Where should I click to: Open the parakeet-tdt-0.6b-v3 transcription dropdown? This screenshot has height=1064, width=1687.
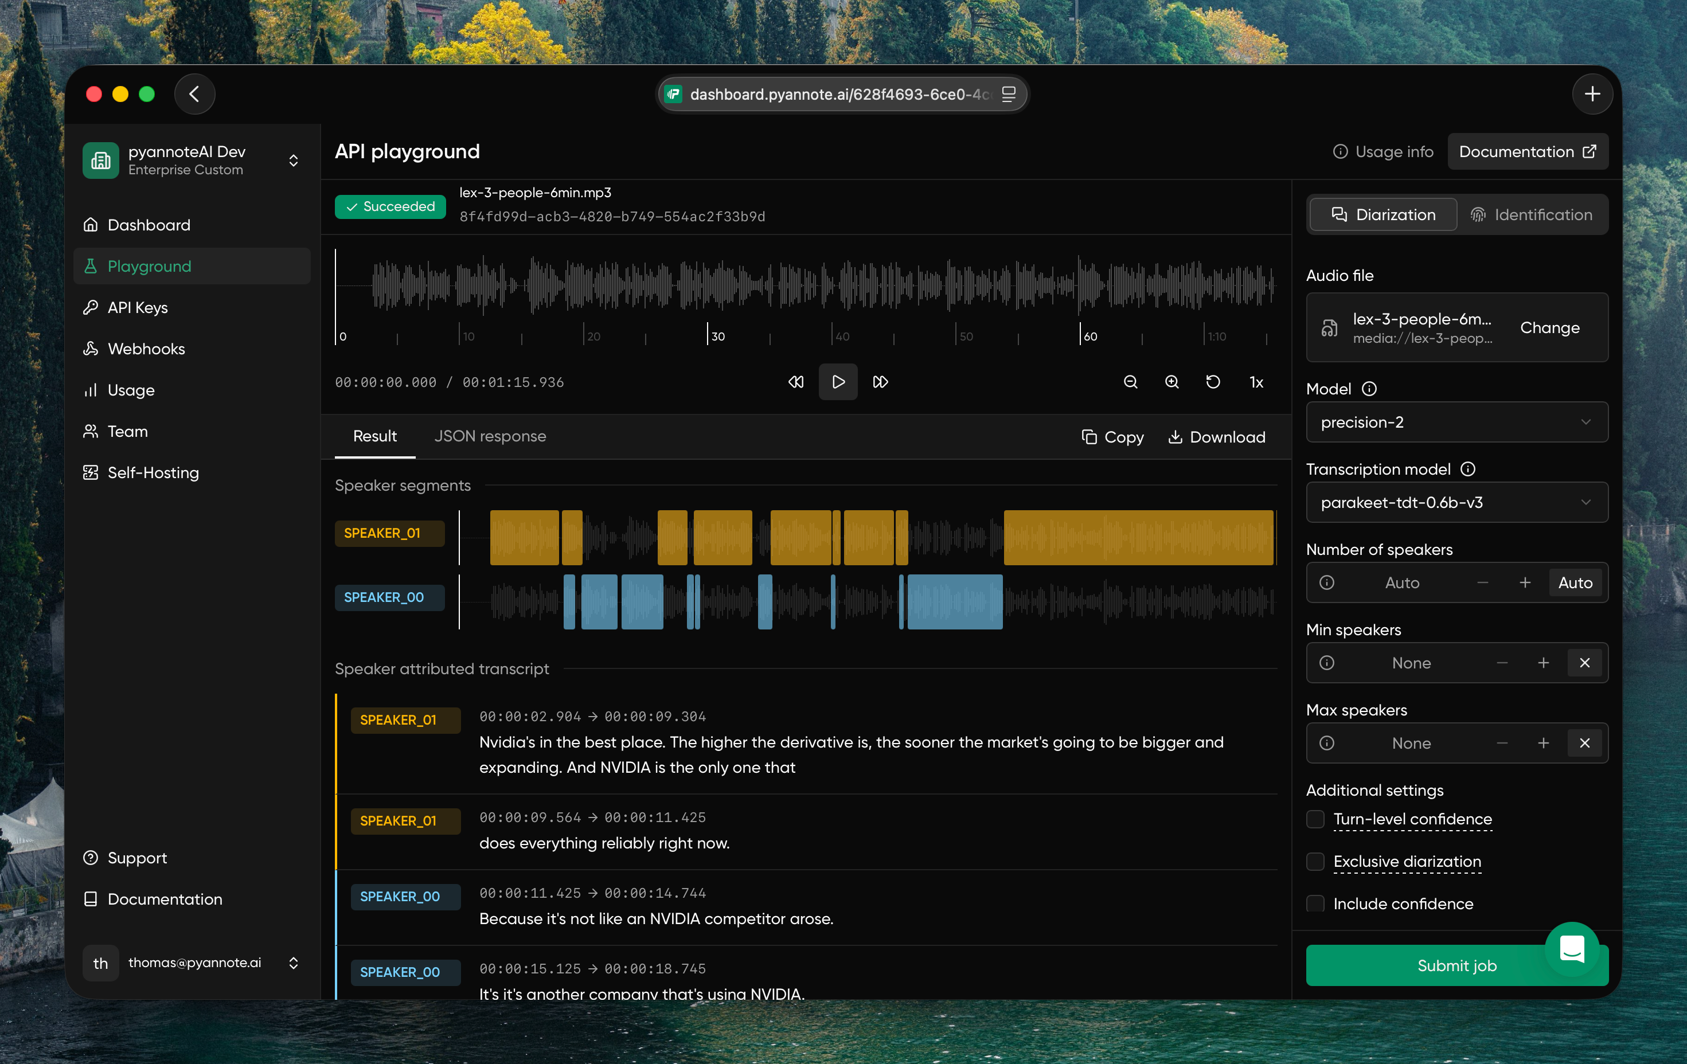point(1456,503)
